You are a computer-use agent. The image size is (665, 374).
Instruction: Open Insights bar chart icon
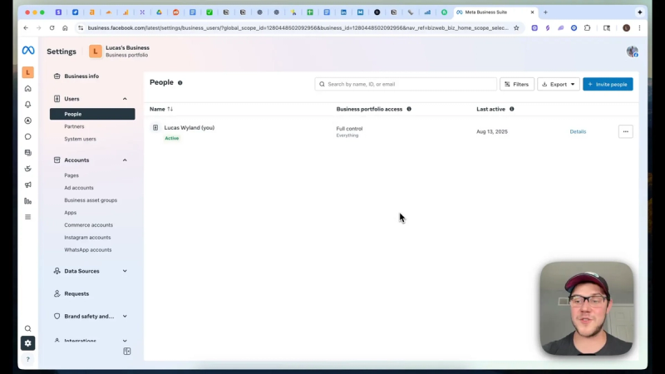click(x=28, y=201)
